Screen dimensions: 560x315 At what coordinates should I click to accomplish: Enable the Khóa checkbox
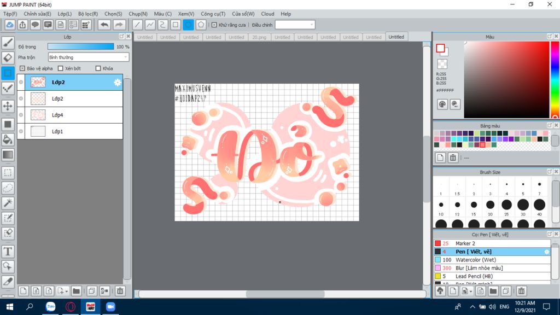point(98,68)
